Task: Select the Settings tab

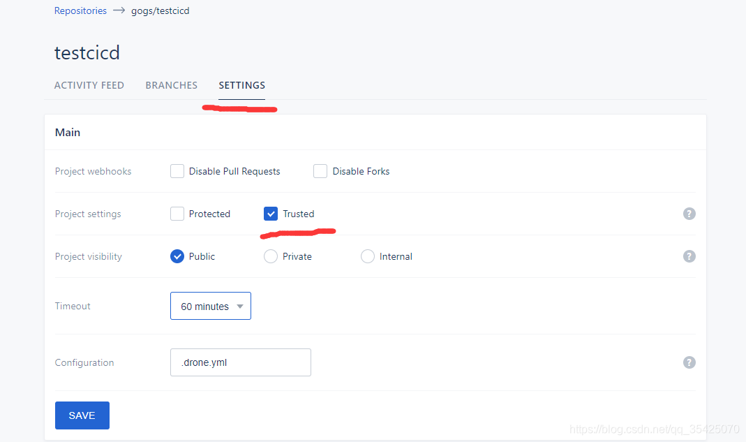Action: 241,85
